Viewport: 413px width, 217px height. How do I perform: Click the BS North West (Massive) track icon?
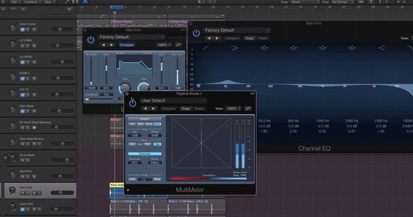click(x=12, y=125)
